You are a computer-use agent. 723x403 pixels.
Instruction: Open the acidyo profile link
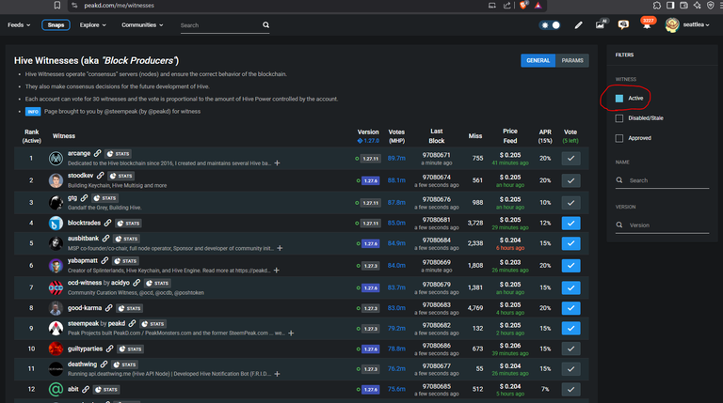[120, 283]
